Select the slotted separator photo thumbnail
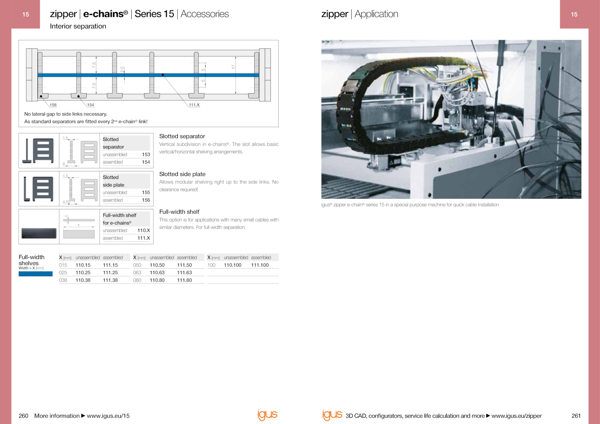This screenshot has height=424, width=600. tap(39, 151)
